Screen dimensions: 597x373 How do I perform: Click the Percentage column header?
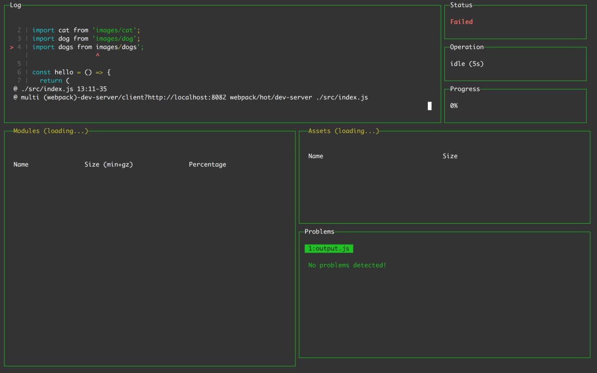[207, 164]
